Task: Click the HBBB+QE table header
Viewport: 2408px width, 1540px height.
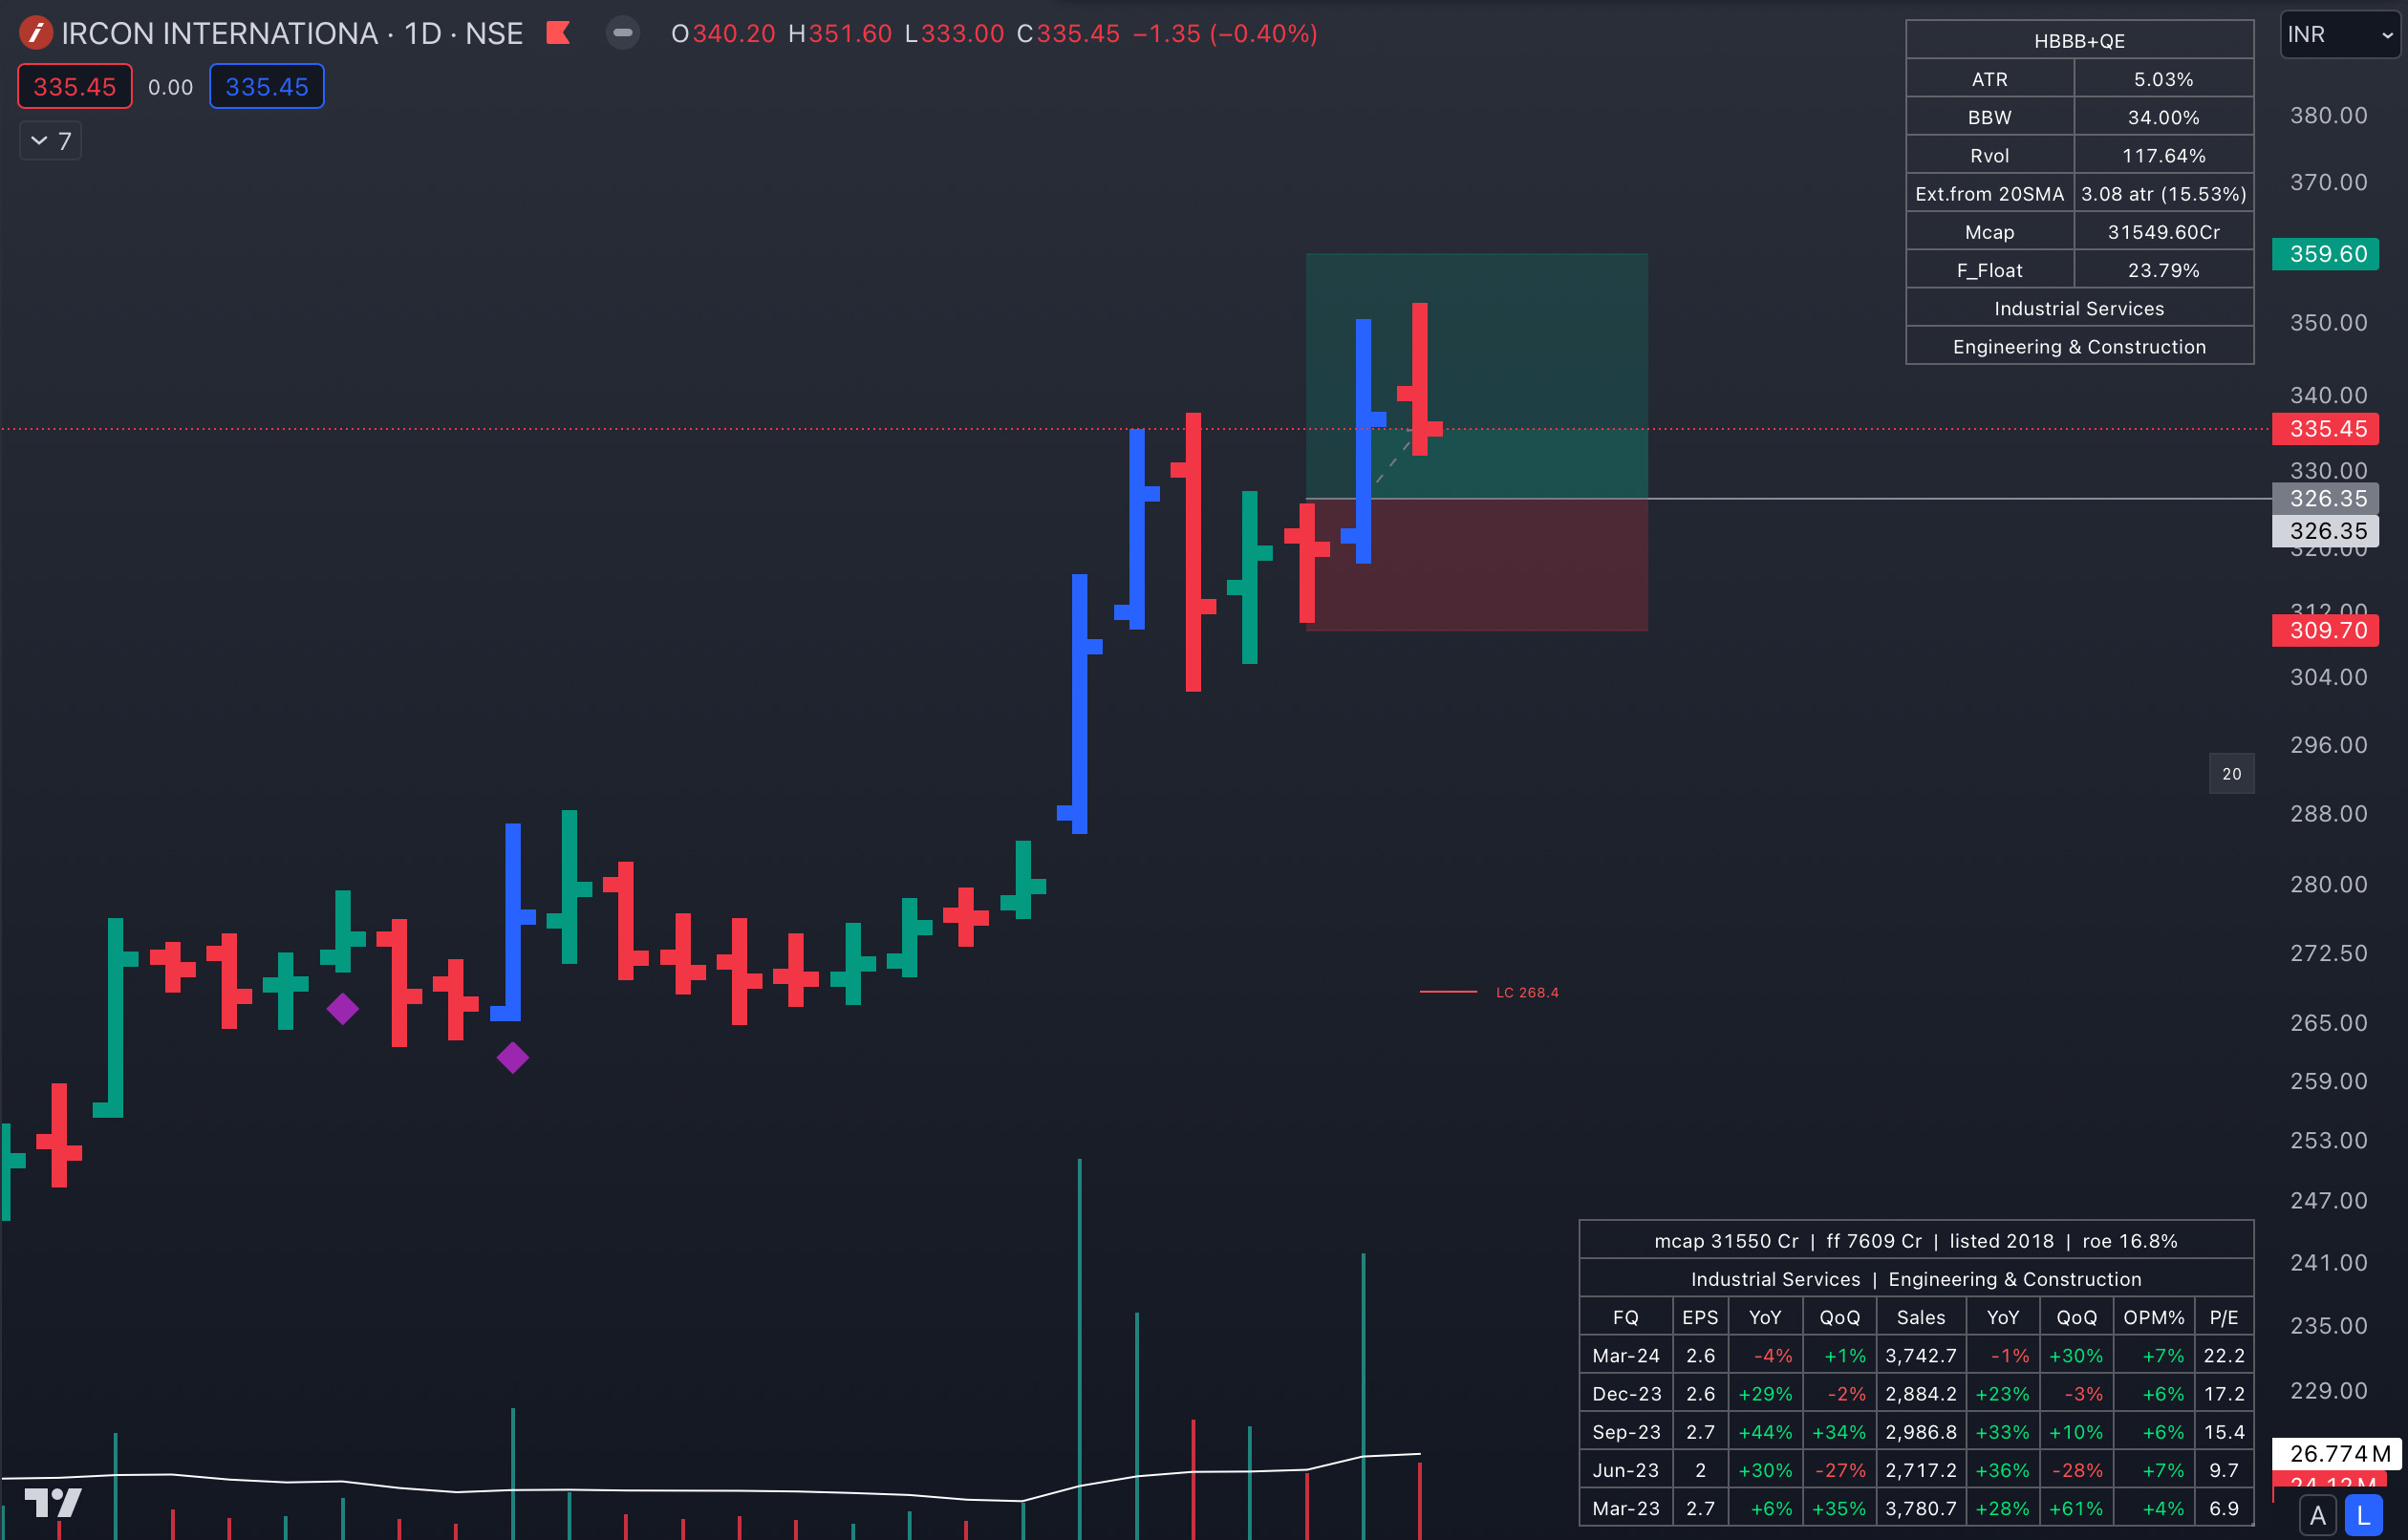Action: click(2079, 40)
